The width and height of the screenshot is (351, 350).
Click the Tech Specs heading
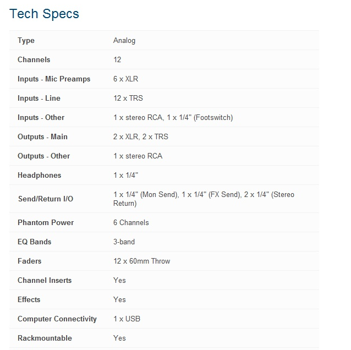coord(44,14)
